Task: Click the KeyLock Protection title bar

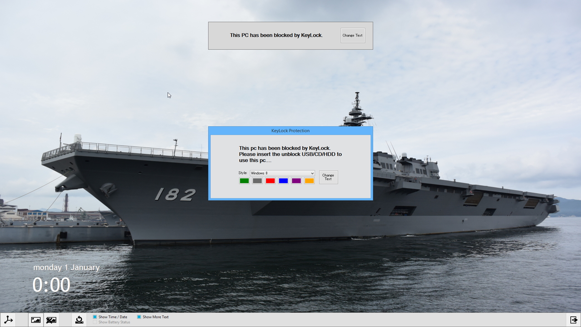Action: click(x=290, y=131)
